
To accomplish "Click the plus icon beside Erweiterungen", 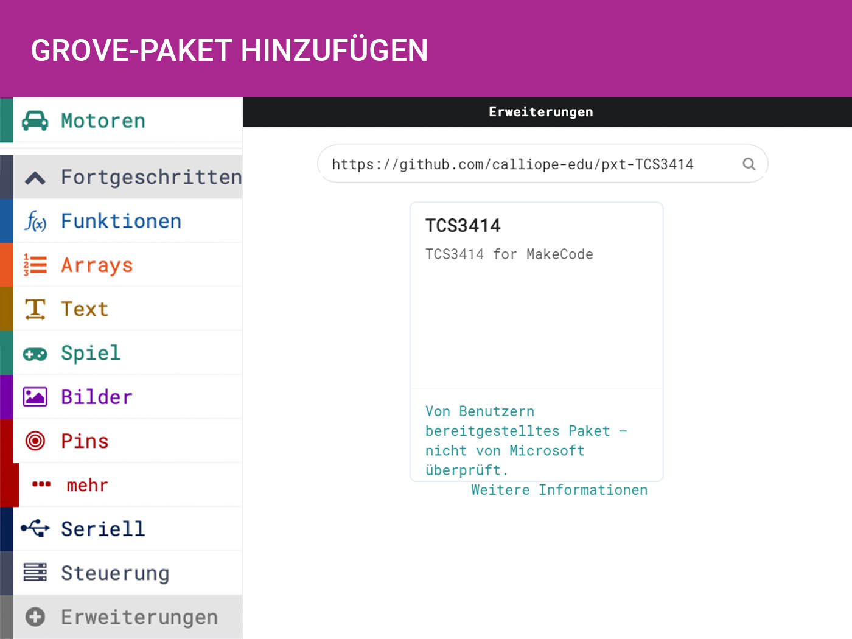I will 35,617.
